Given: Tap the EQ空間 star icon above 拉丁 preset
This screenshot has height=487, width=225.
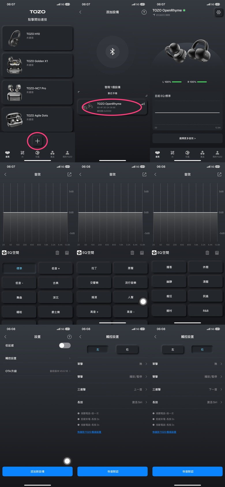Looking at the screenshot, I should pyautogui.click(x=79, y=253).
